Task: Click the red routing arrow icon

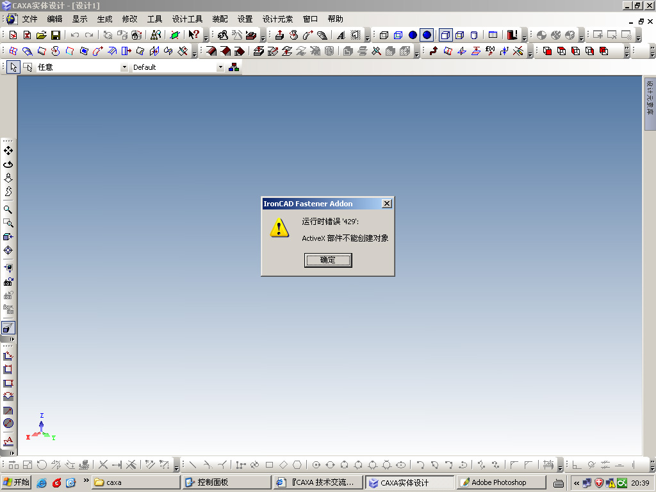Action: coord(434,51)
